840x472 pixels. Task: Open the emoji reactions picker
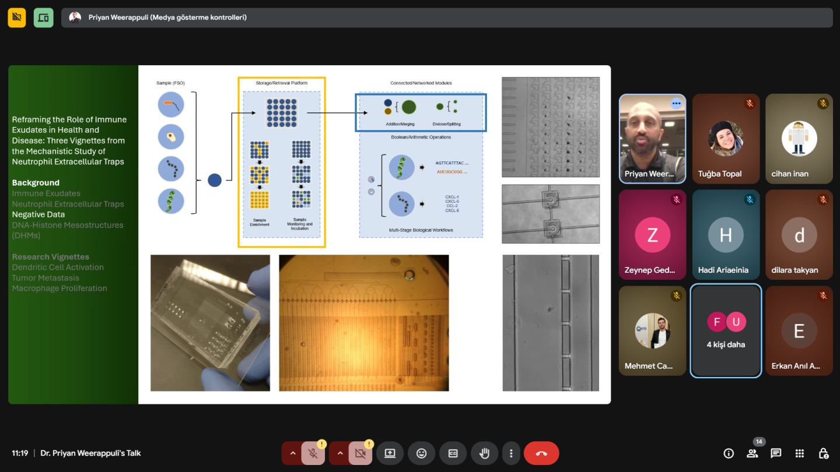pos(421,453)
